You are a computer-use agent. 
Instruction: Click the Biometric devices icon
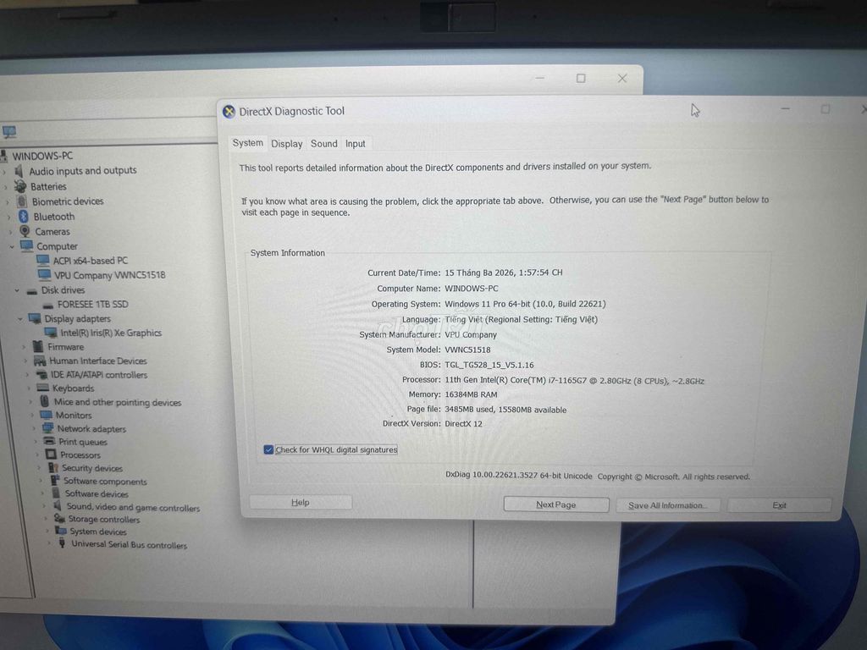click(x=21, y=201)
